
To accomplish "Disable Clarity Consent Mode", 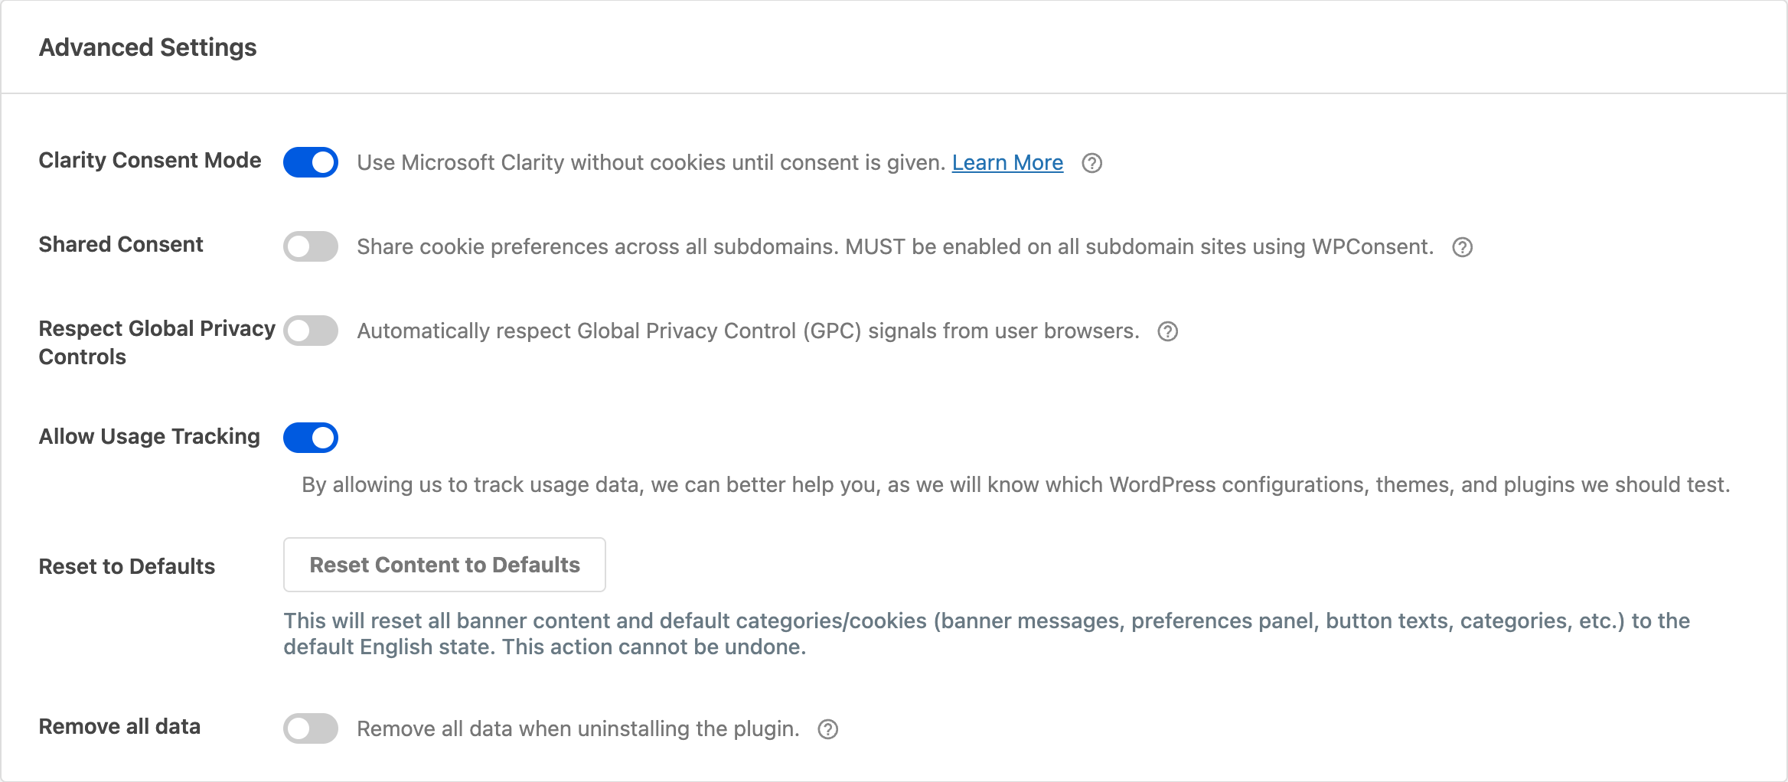I will (311, 162).
